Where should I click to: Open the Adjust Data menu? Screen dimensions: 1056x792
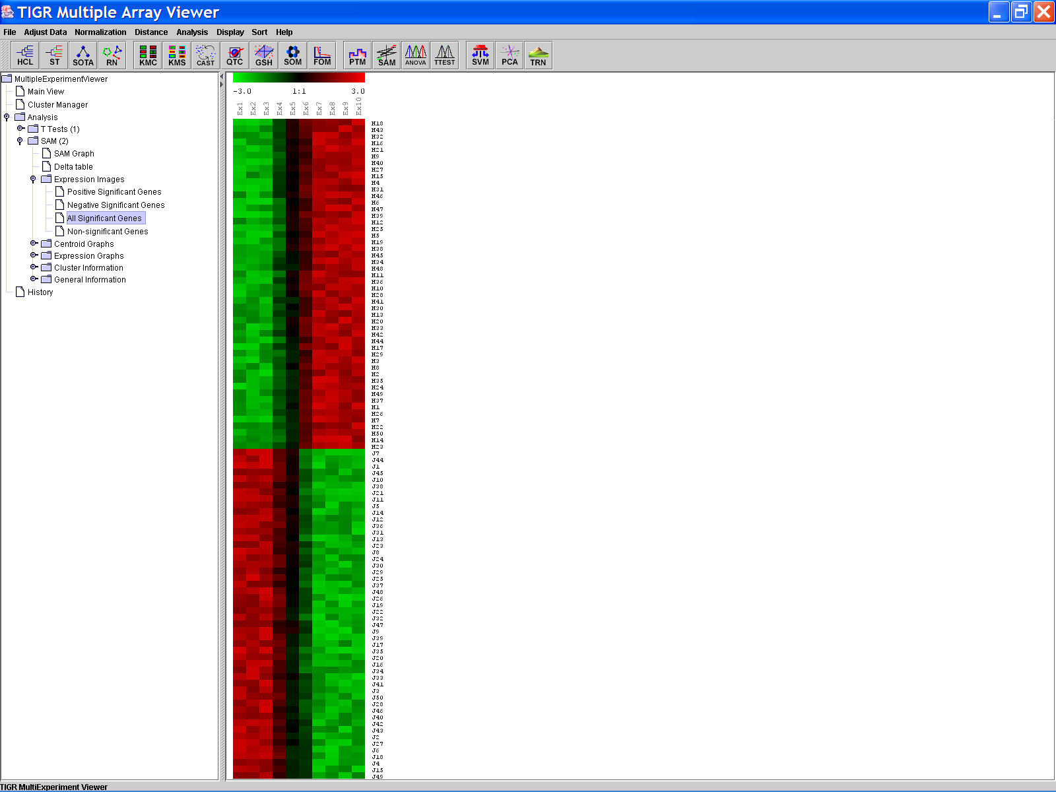tap(46, 32)
